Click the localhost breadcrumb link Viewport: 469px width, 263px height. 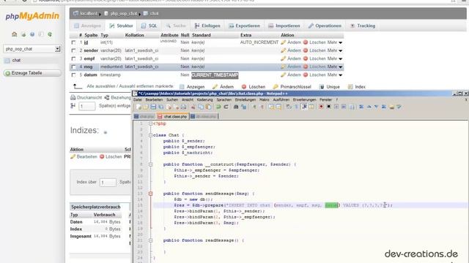pos(89,13)
